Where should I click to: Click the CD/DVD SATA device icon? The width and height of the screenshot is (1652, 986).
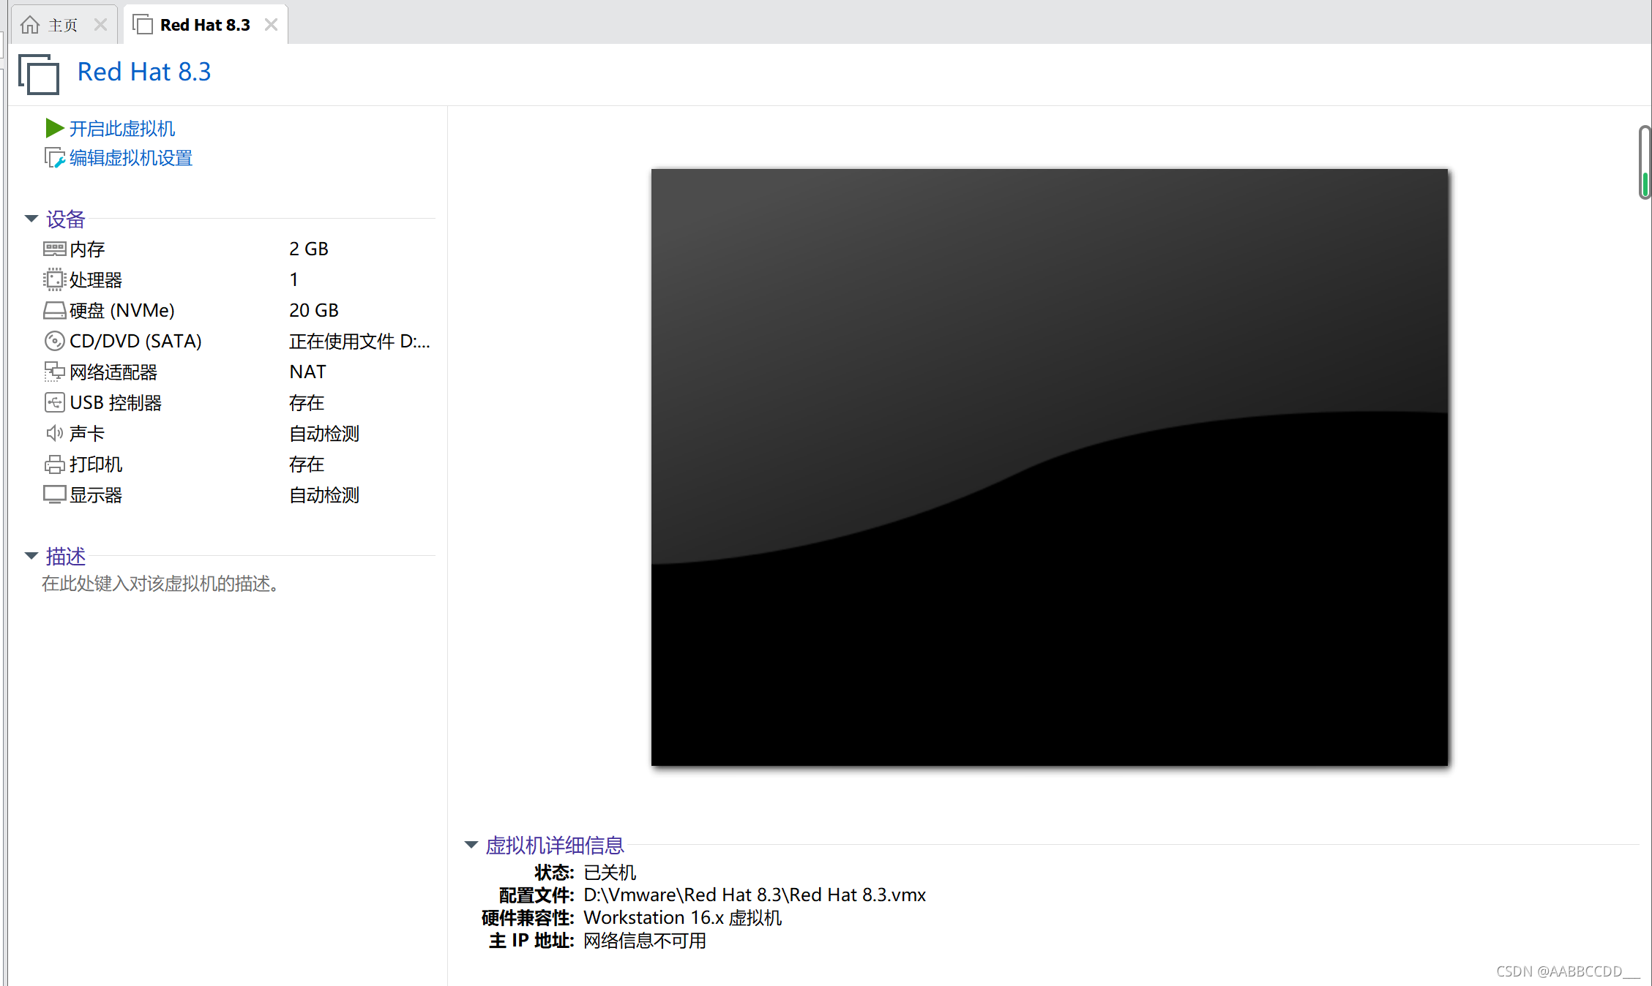55,340
